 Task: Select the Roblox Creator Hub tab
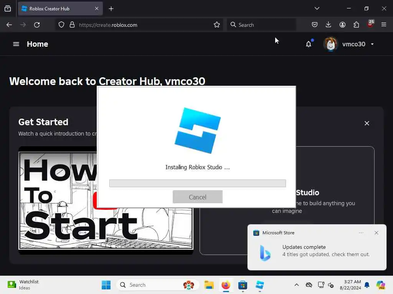pos(60,8)
